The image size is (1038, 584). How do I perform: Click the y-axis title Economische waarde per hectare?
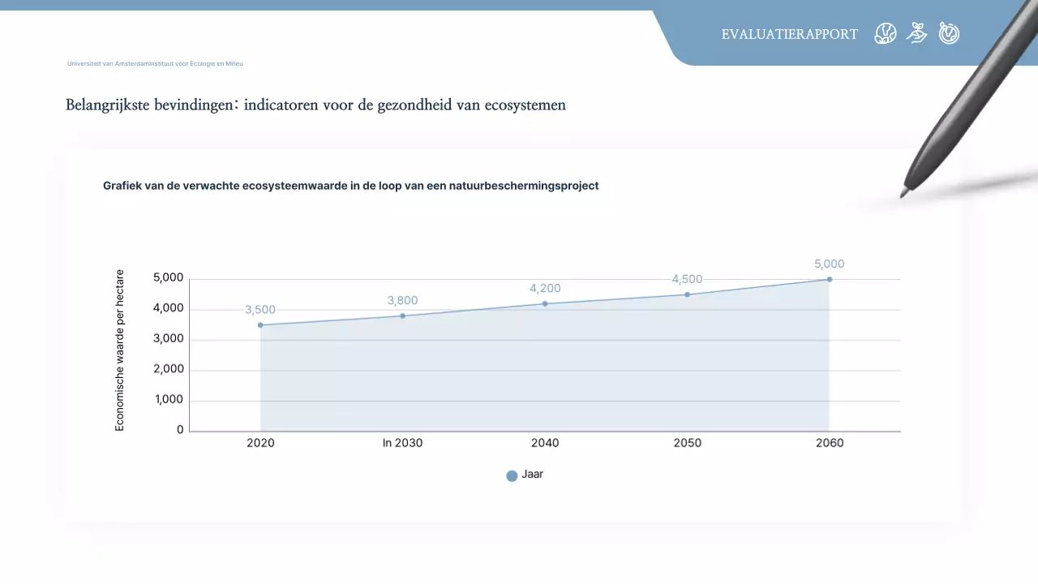pyautogui.click(x=120, y=350)
